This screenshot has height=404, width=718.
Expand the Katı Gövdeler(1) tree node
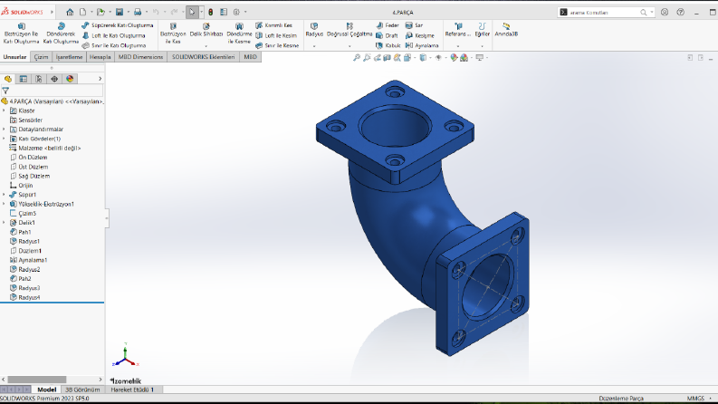[x=5, y=139]
